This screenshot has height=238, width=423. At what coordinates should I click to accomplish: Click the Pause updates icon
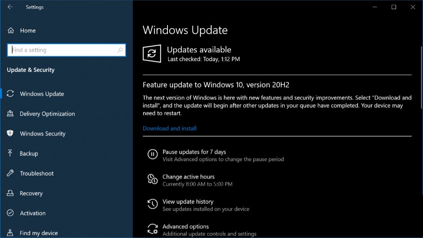(152, 155)
